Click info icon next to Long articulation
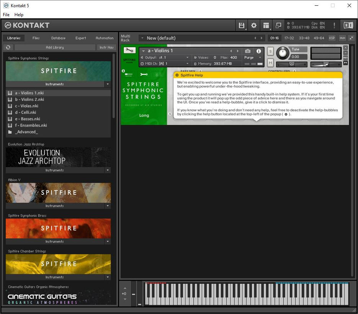Image resolution: width=358 pixels, height=314 pixels. coord(170,113)
